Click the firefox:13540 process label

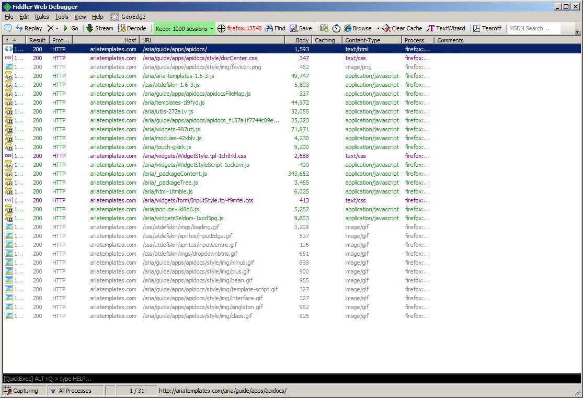pos(244,28)
